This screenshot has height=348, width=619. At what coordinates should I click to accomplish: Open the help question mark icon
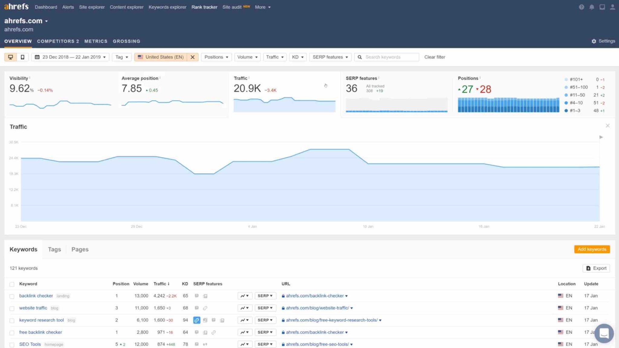click(x=581, y=7)
